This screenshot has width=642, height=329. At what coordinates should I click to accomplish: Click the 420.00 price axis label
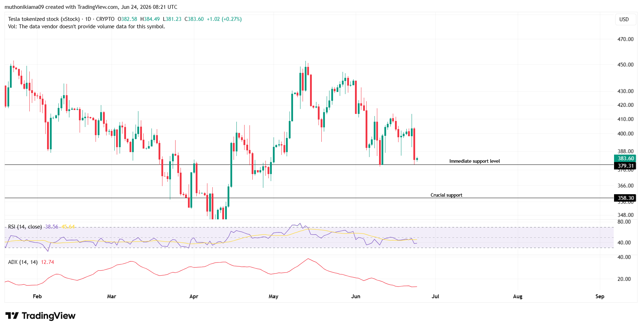(625, 105)
